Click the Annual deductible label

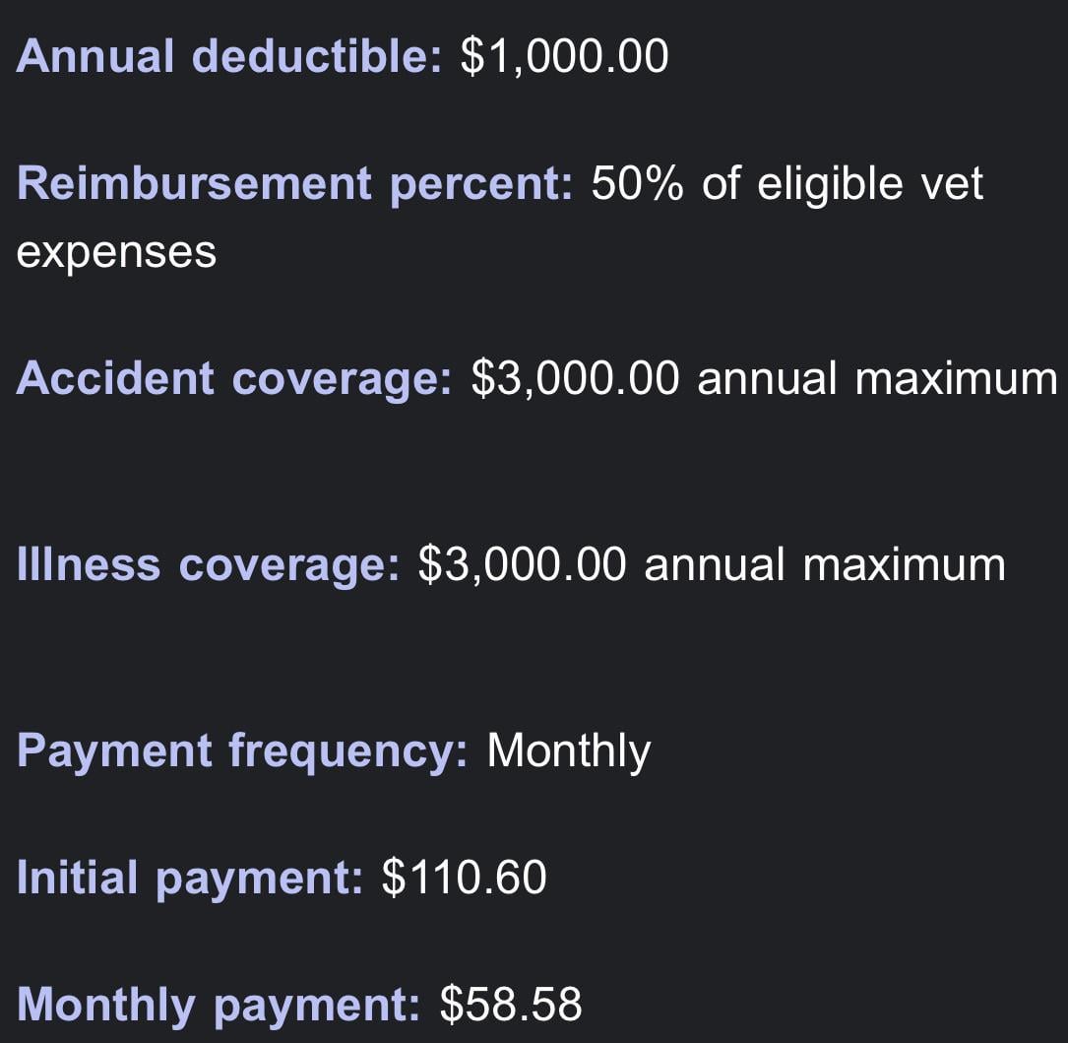pyautogui.click(x=228, y=56)
